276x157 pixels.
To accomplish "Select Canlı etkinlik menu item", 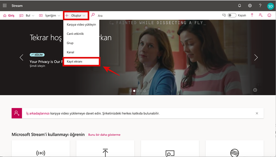I will coord(81,34).
